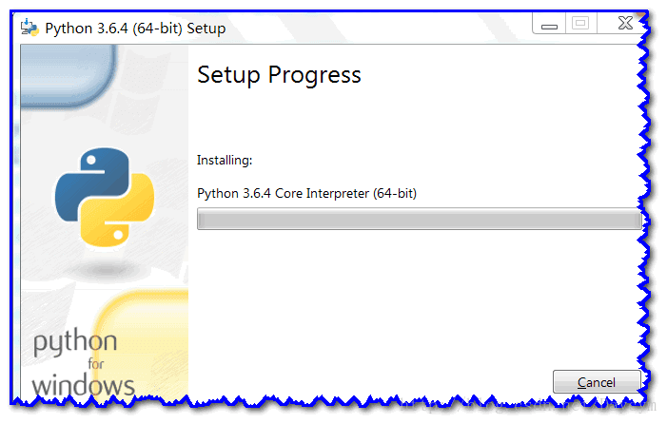Click the "Setup Progress" heading
The image size is (667, 424).
(279, 75)
